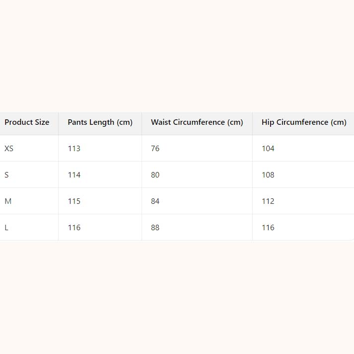The width and height of the screenshot is (354, 354).
Task: Select the M size cell
Action: click(x=8, y=201)
